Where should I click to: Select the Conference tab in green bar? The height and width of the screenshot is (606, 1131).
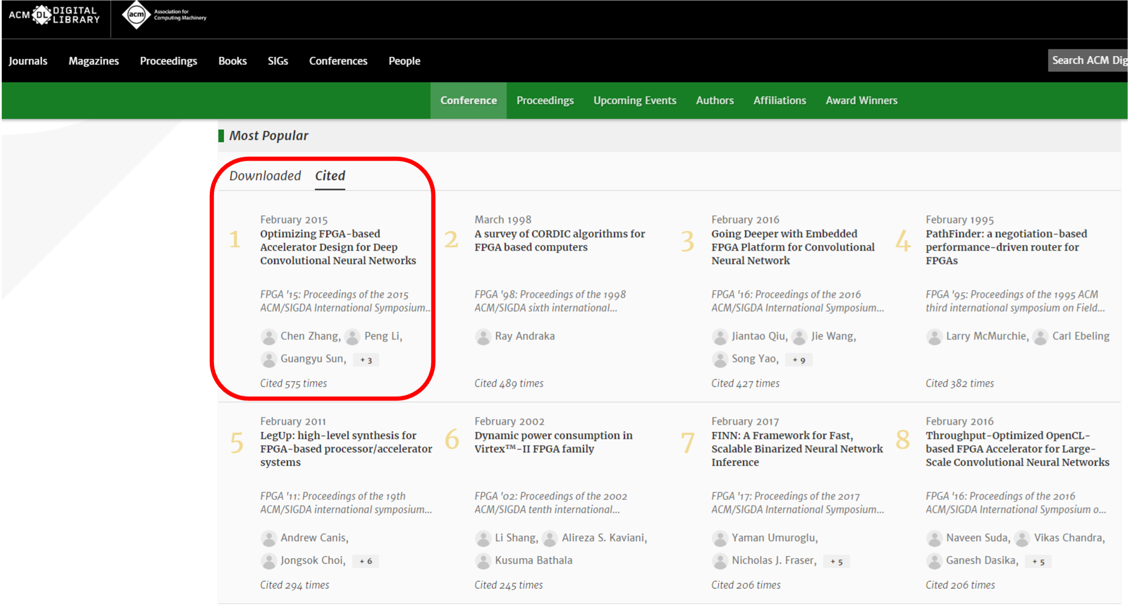pyautogui.click(x=468, y=100)
